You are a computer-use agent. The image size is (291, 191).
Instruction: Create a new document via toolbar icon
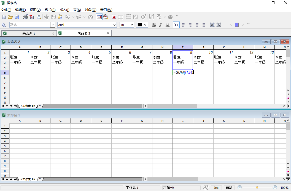tap(4, 17)
